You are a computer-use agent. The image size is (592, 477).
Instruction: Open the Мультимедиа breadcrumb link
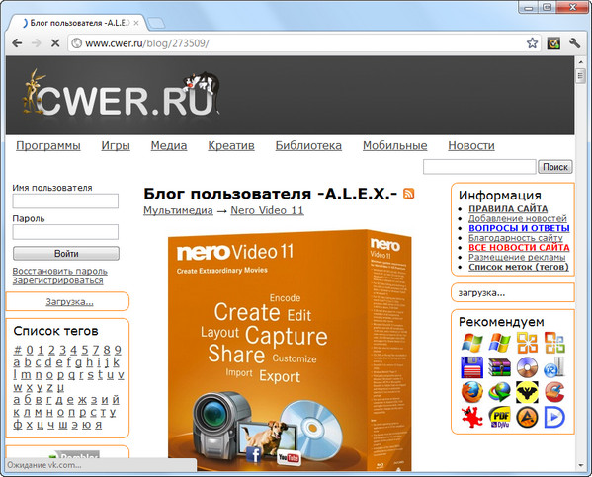[178, 210]
